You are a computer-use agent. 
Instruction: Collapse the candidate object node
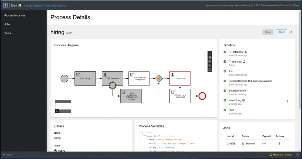point(144,136)
